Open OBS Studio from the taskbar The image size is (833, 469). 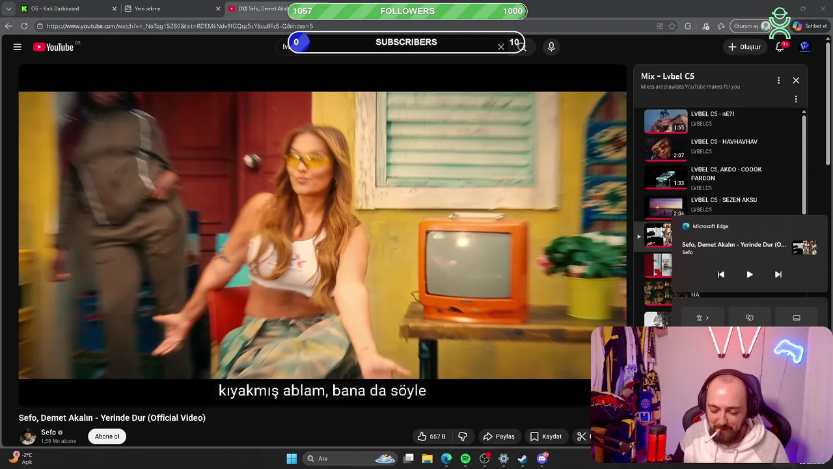[484, 459]
